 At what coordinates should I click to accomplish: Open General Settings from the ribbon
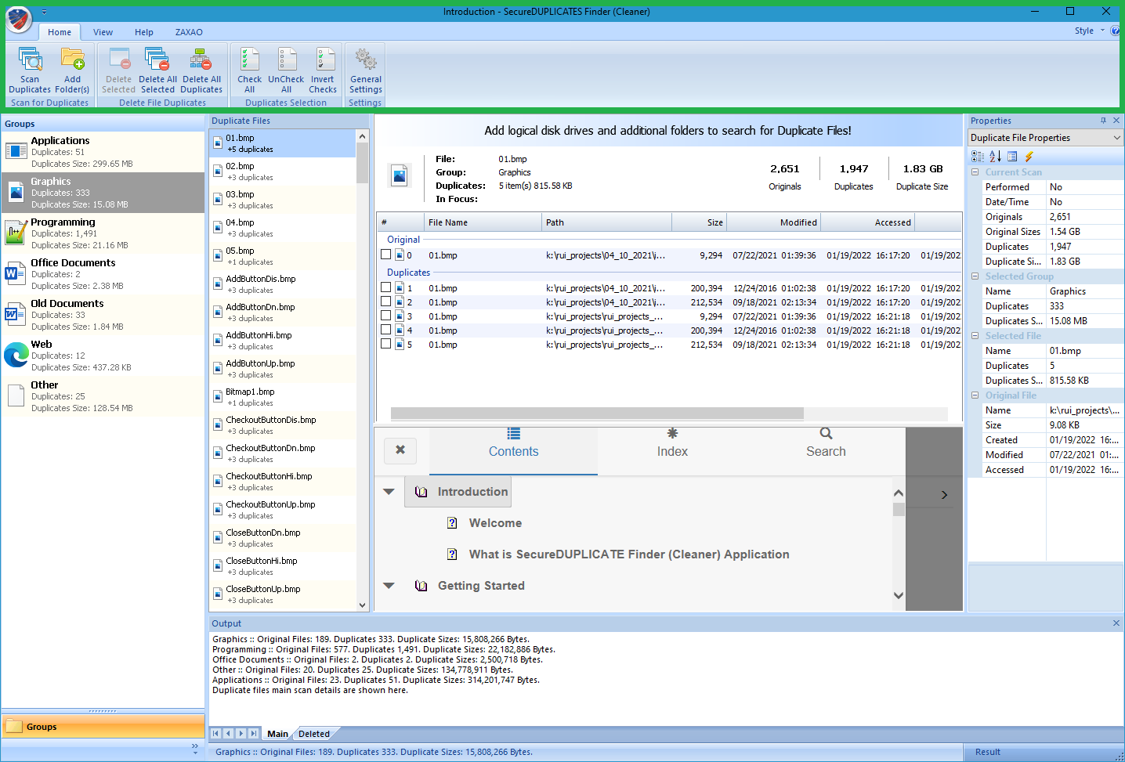tap(366, 70)
